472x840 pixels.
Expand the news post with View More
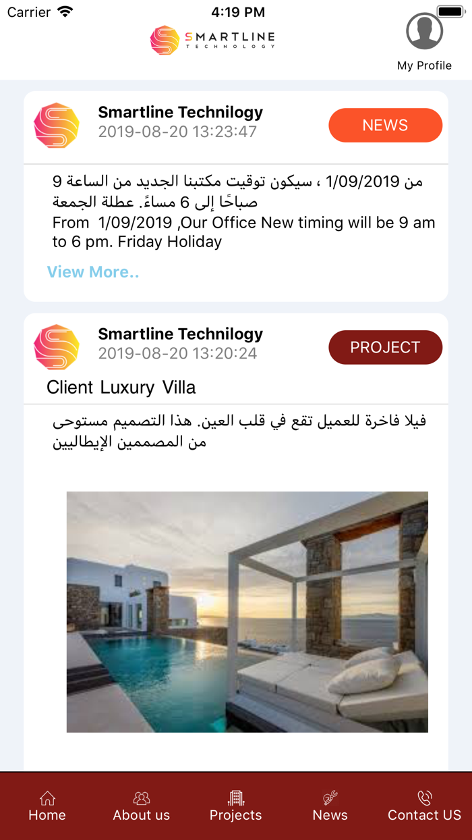point(93,272)
